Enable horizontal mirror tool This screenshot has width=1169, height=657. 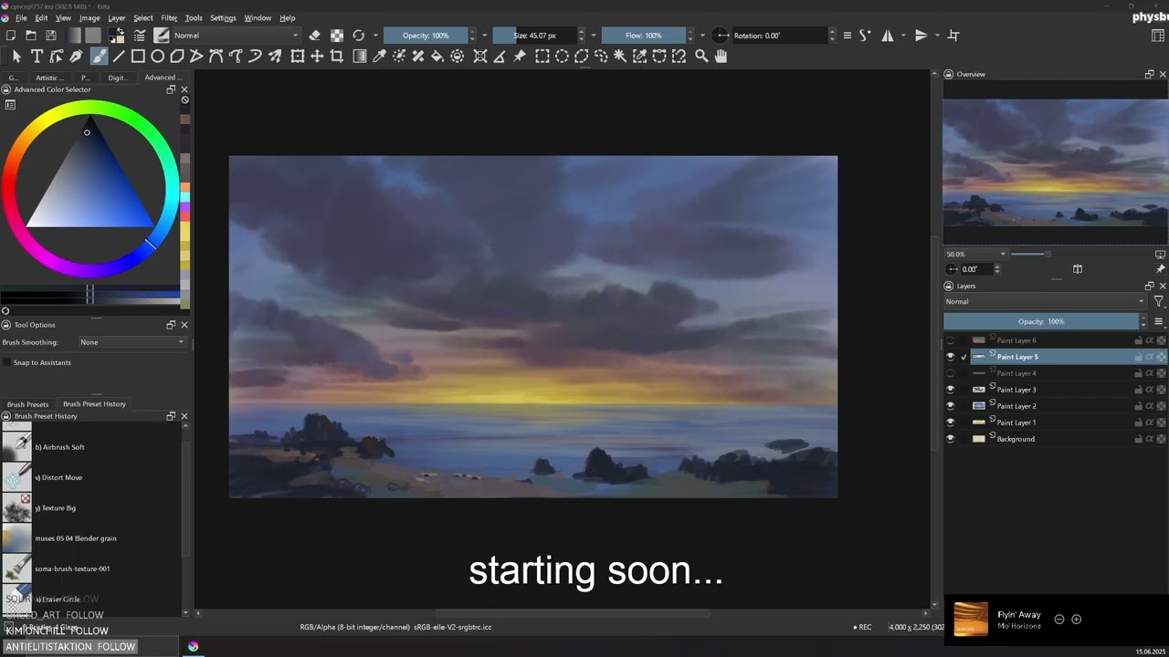pos(887,36)
